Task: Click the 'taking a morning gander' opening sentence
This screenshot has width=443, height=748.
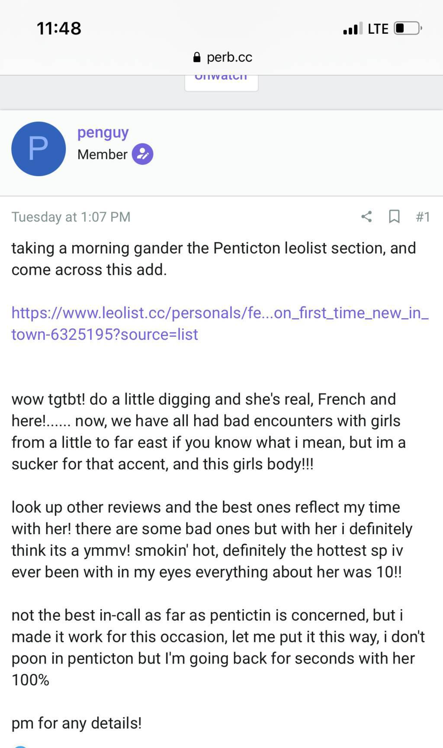Action: click(x=214, y=259)
